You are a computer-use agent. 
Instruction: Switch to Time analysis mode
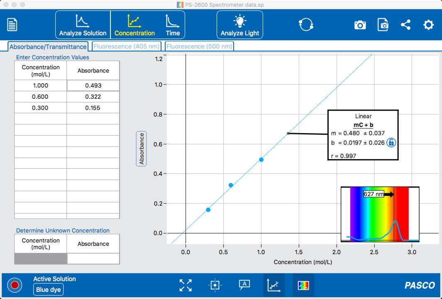click(x=173, y=25)
